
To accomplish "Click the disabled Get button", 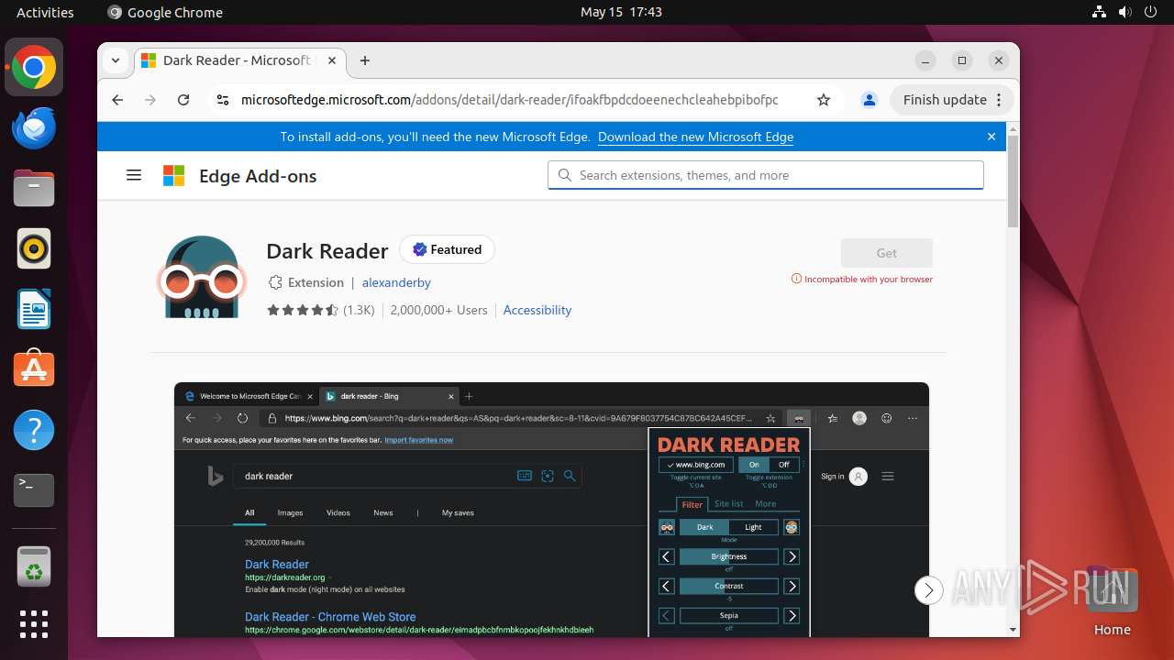I will [x=887, y=253].
